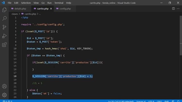Switch to the details.php tab
Screen dimensions: 182x102
[20, 9]
